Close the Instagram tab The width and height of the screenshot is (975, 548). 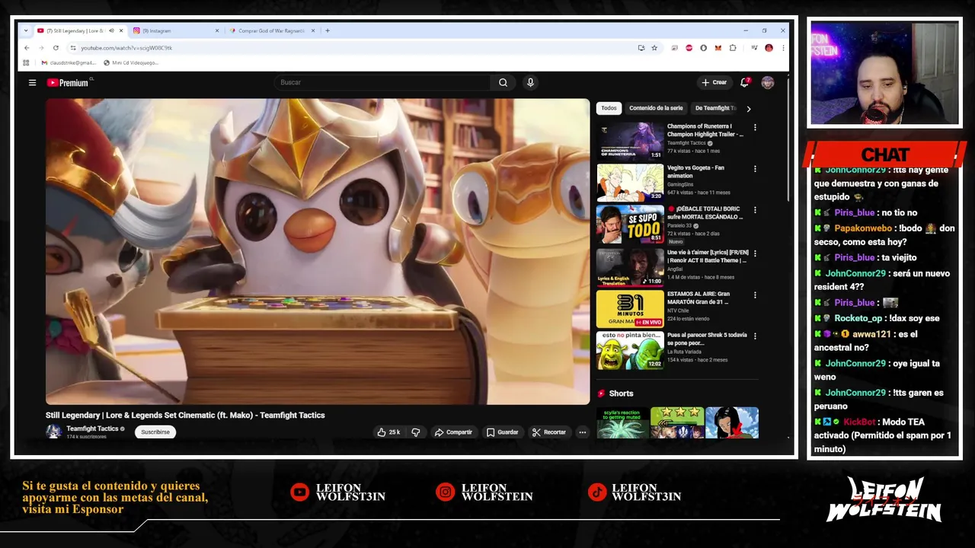click(x=217, y=30)
